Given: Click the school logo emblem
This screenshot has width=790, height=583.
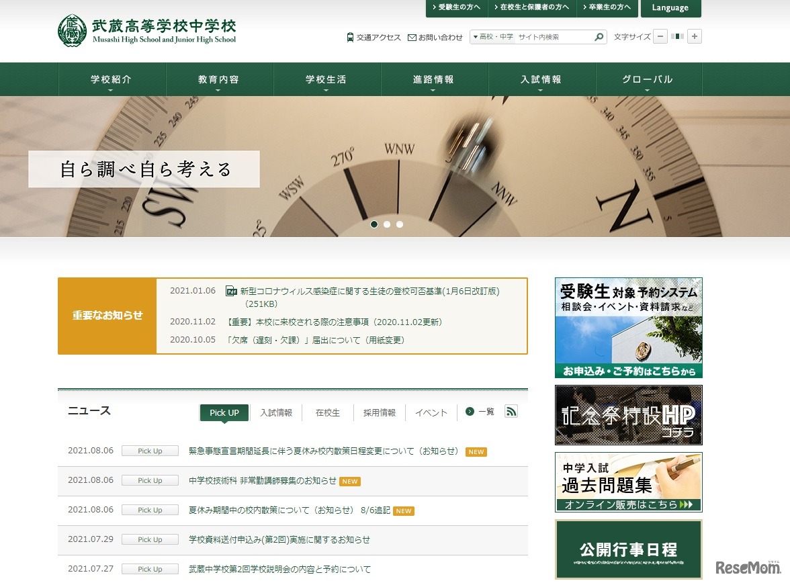Looking at the screenshot, I should (72, 30).
